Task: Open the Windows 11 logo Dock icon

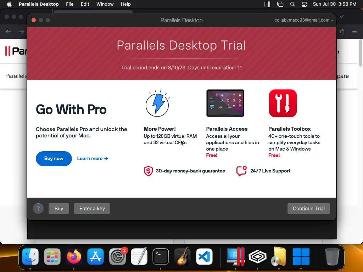Action: pyautogui.click(x=301, y=256)
